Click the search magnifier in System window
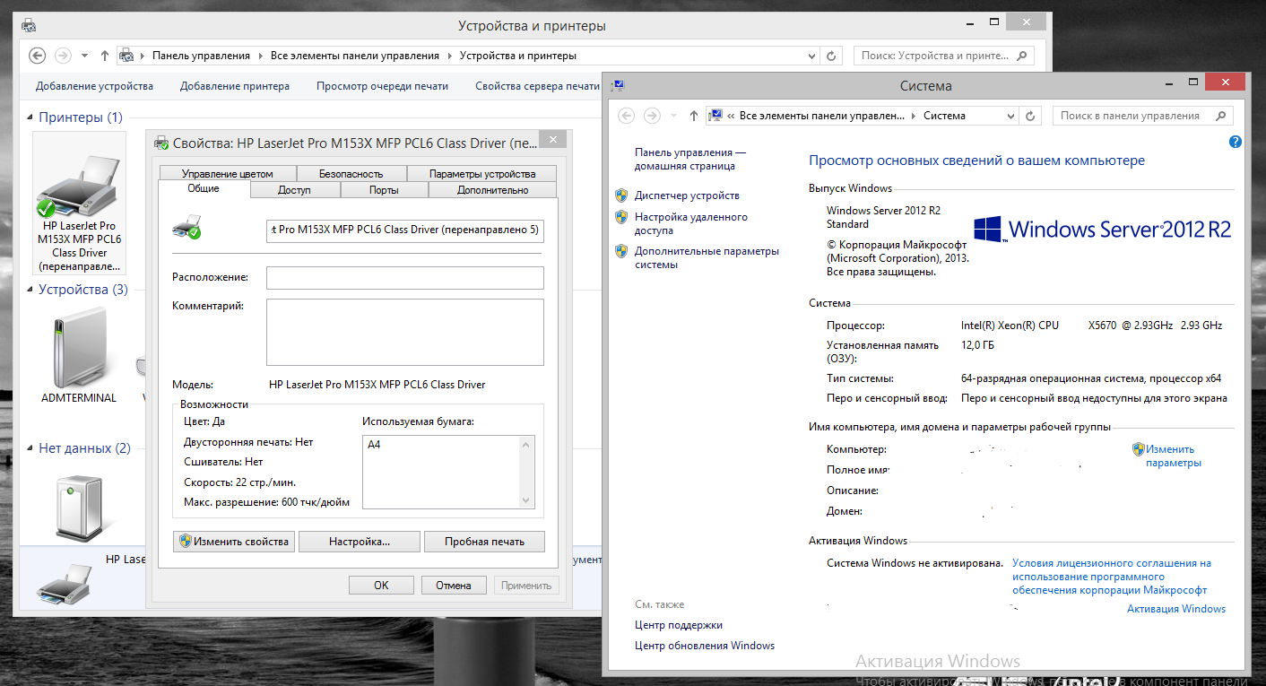Viewport: 1266px width, 686px height. coord(1220,116)
